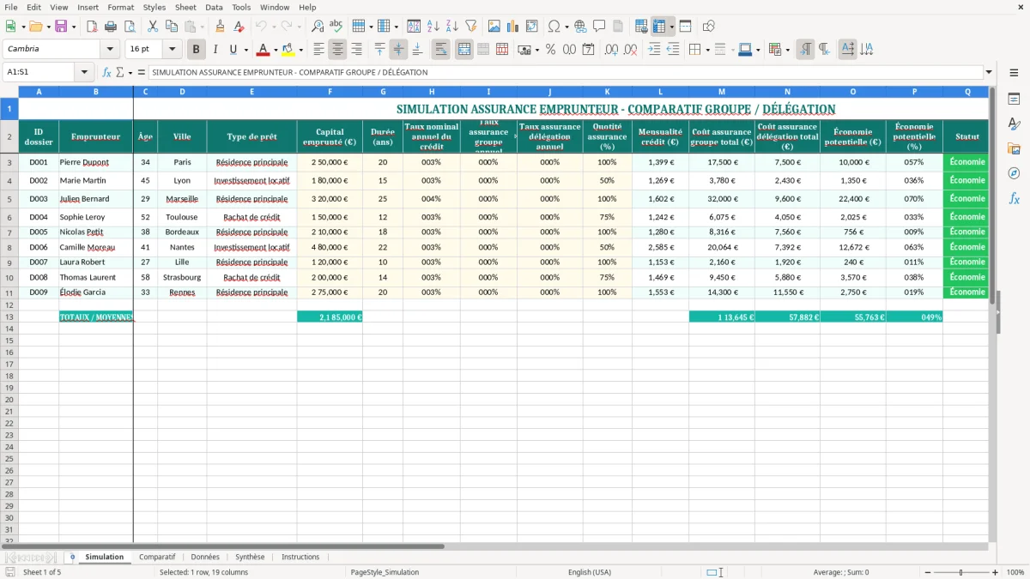Insert an image via toolbar icon
This screenshot has height=579, width=1030.
point(494,27)
